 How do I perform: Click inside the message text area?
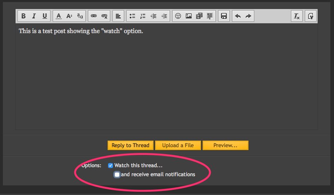(x=167, y=76)
